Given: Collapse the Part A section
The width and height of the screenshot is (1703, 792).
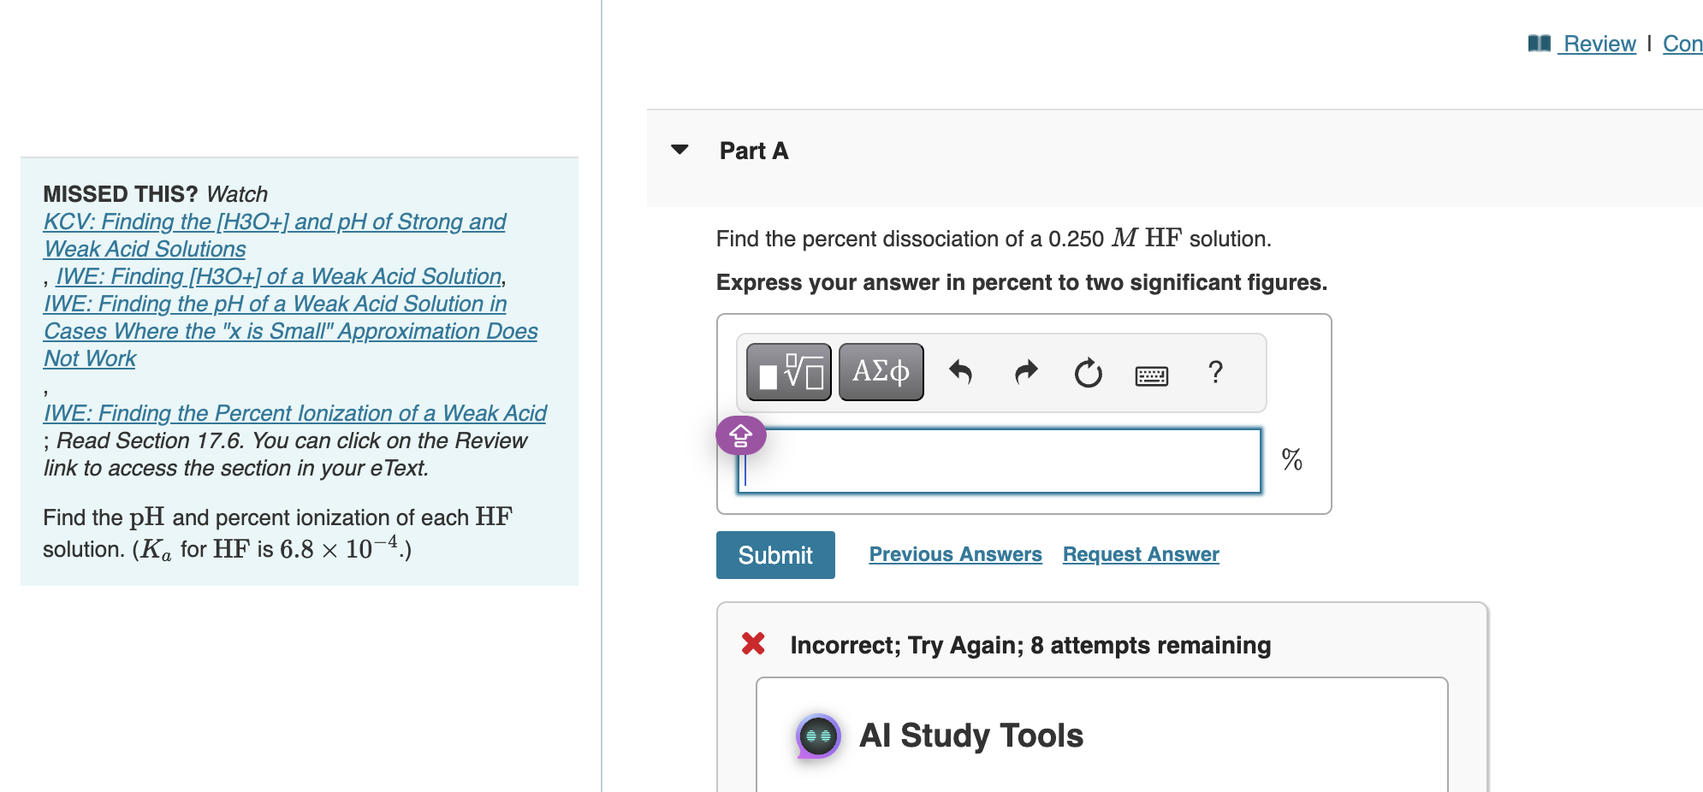Looking at the screenshot, I should (679, 150).
